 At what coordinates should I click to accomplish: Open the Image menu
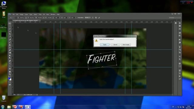click(22, 15)
